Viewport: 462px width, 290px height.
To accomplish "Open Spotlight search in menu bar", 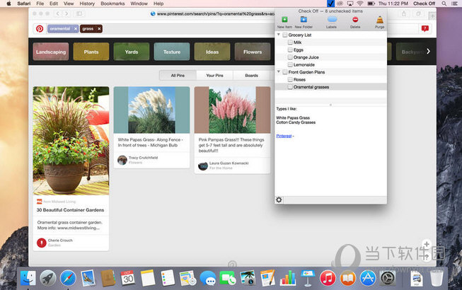I will tap(444, 4).
